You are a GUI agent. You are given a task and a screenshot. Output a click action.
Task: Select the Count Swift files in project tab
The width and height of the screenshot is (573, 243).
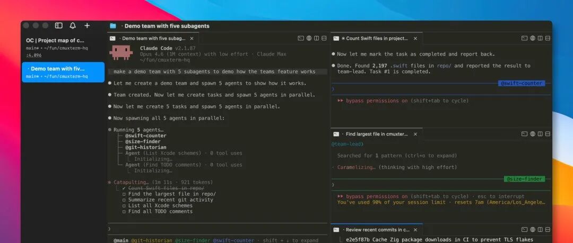377,38
